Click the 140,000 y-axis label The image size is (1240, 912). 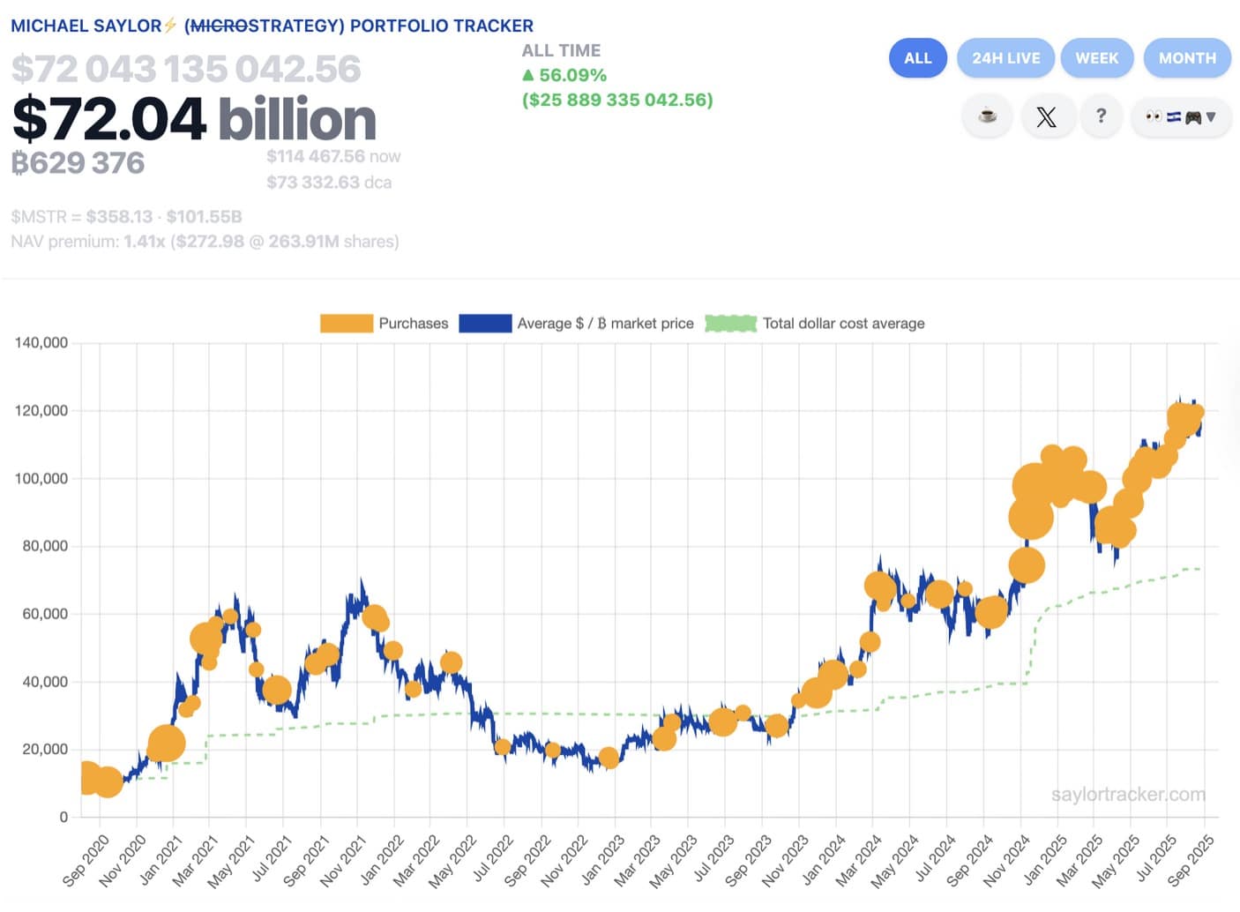(x=41, y=342)
